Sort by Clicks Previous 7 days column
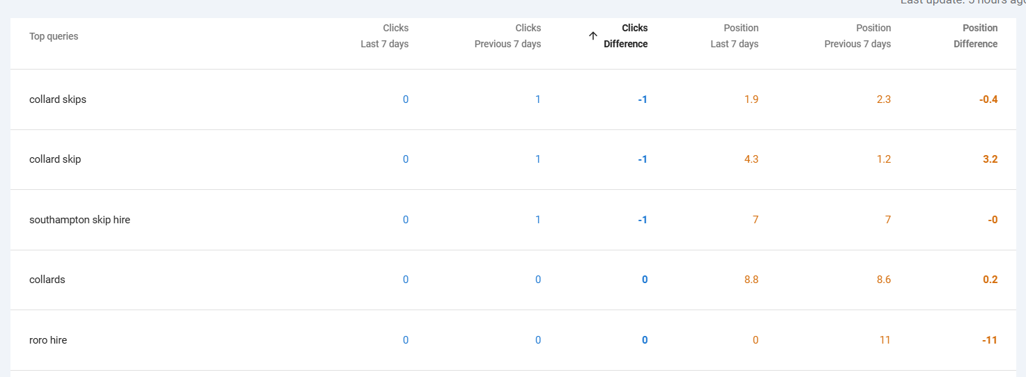 pyautogui.click(x=507, y=36)
